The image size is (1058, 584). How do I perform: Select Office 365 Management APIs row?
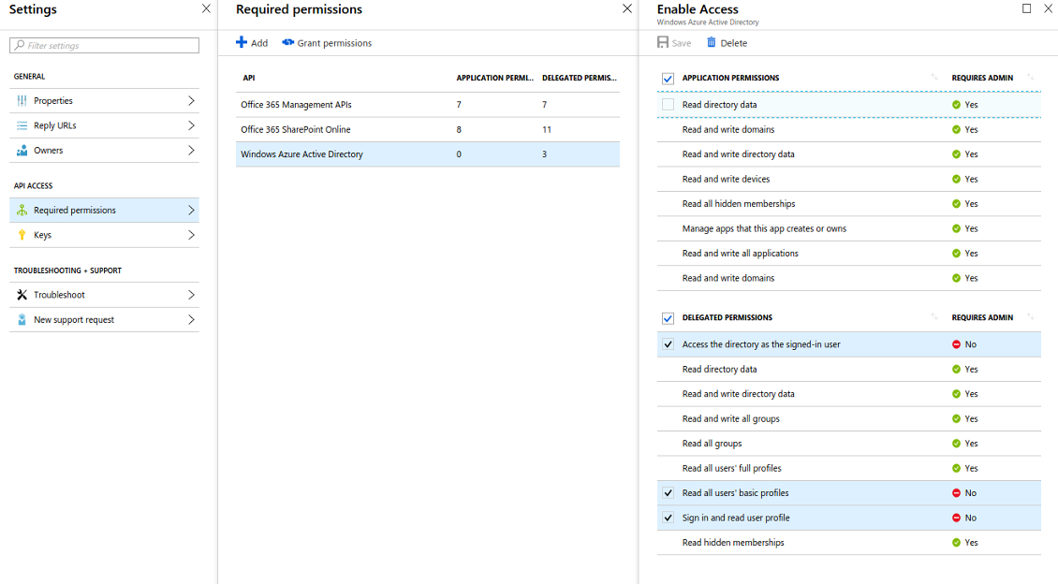point(427,105)
